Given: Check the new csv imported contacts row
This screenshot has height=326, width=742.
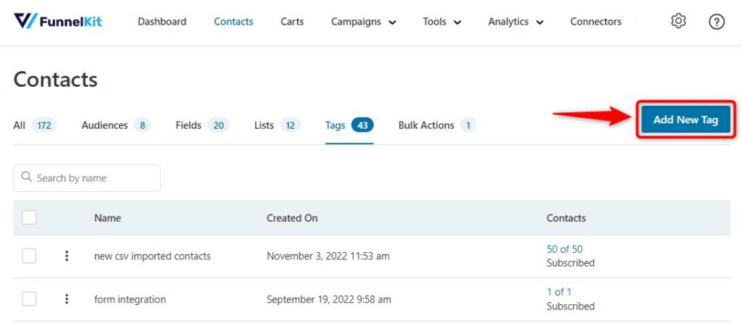Looking at the screenshot, I should click(x=29, y=256).
